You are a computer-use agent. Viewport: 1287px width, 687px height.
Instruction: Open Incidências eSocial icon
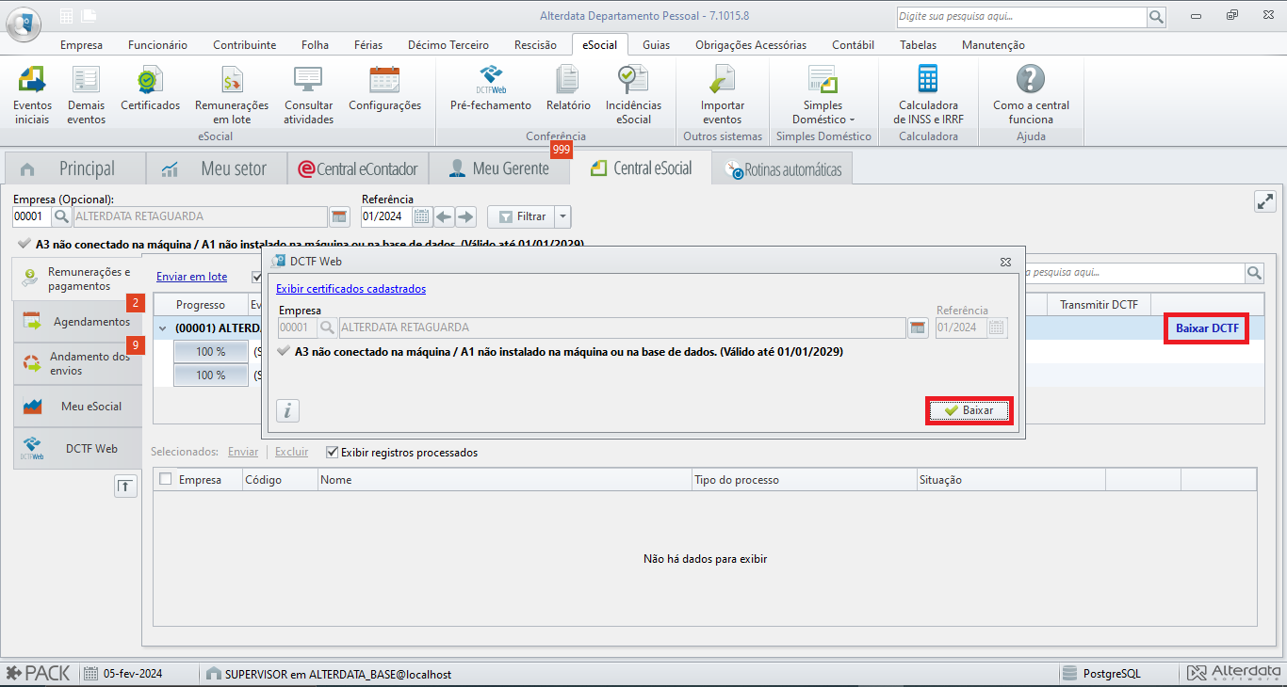click(633, 95)
